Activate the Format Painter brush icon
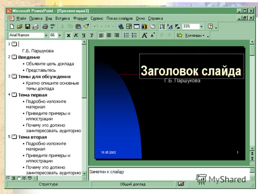Image resolution: width=258 pixels, height=194 pixels. tap(86, 27)
